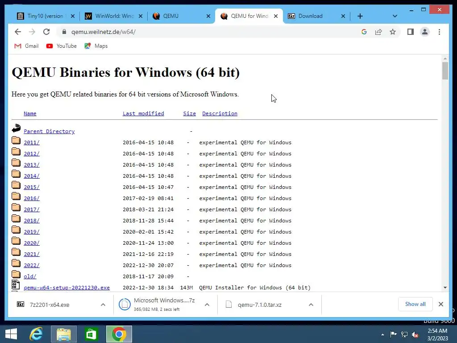Viewport: 457px width, 343px height.
Task: Open Chrome's three-dot menu
Action: (439, 32)
